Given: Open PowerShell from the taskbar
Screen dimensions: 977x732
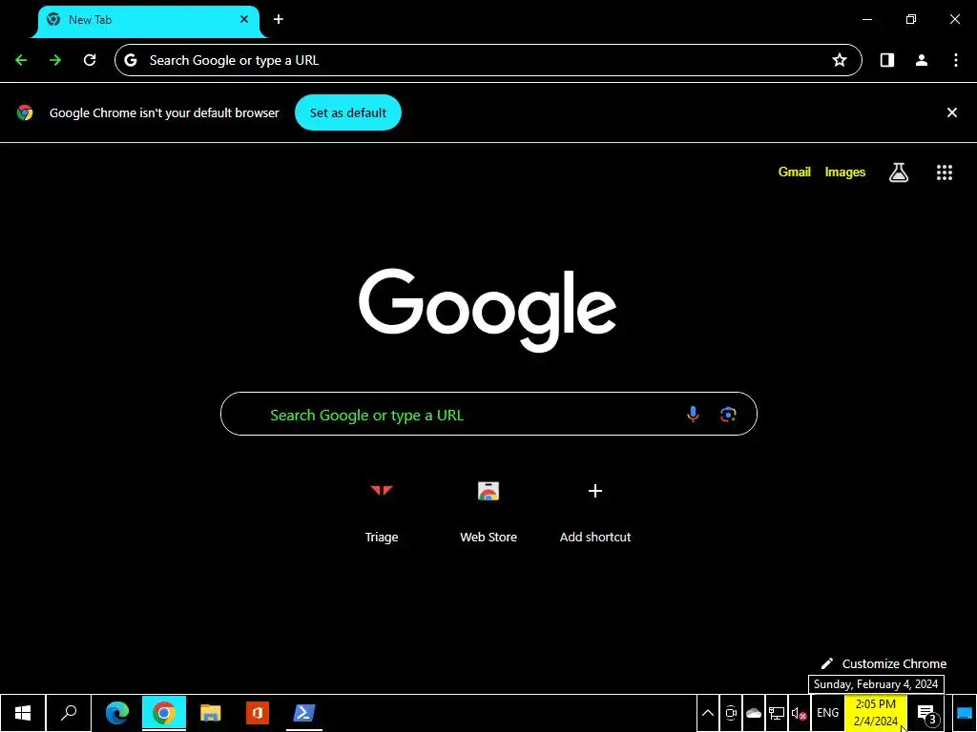Looking at the screenshot, I should (x=304, y=713).
